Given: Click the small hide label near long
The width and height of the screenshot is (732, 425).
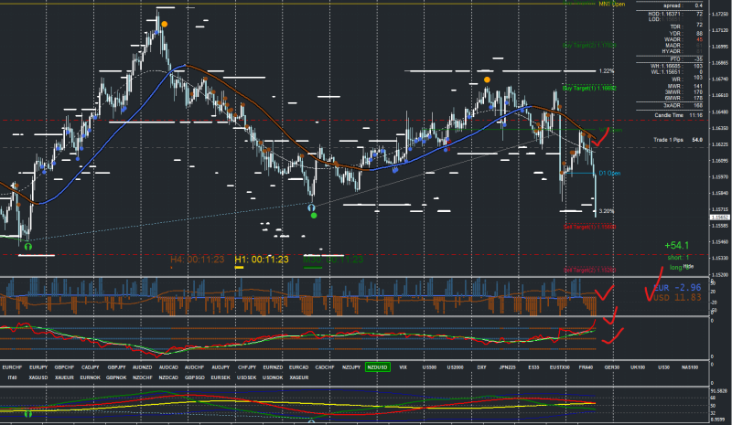Looking at the screenshot, I should pos(689,266).
